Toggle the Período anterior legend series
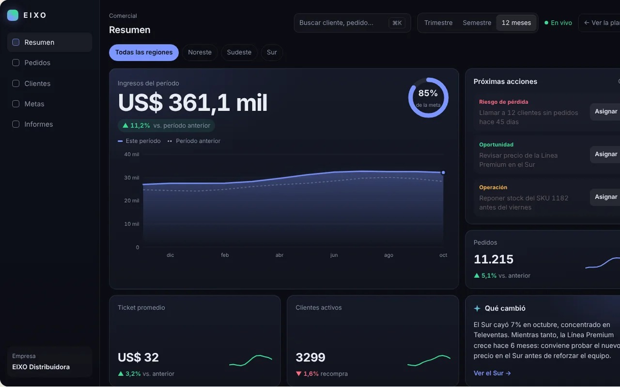Viewport: 620px width, 387px height. click(194, 141)
